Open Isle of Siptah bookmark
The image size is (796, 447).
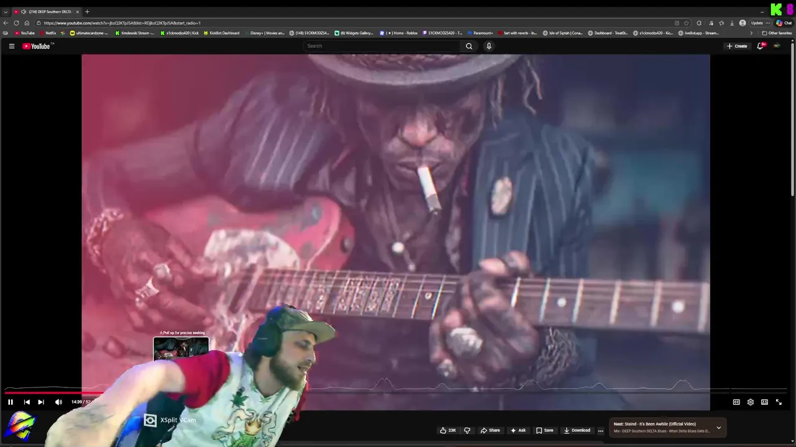click(563, 33)
